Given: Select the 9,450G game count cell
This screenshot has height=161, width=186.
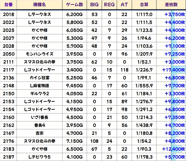Looking at the screenshot, I should point(74,86).
